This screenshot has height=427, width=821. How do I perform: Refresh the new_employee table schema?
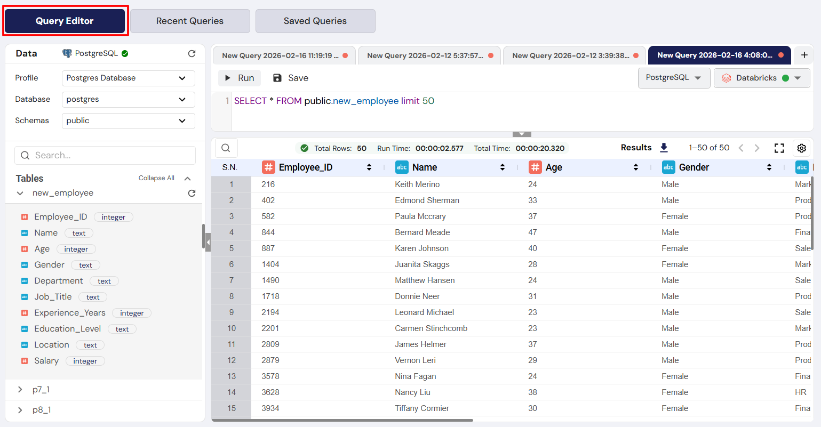(192, 193)
